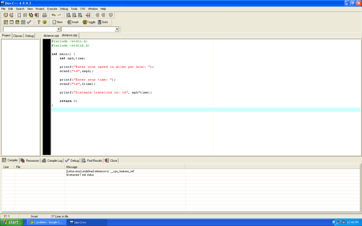Image resolution: width=362 pixels, height=226 pixels.
Task: Switch to the Compile Log tab
Action: click(x=52, y=160)
